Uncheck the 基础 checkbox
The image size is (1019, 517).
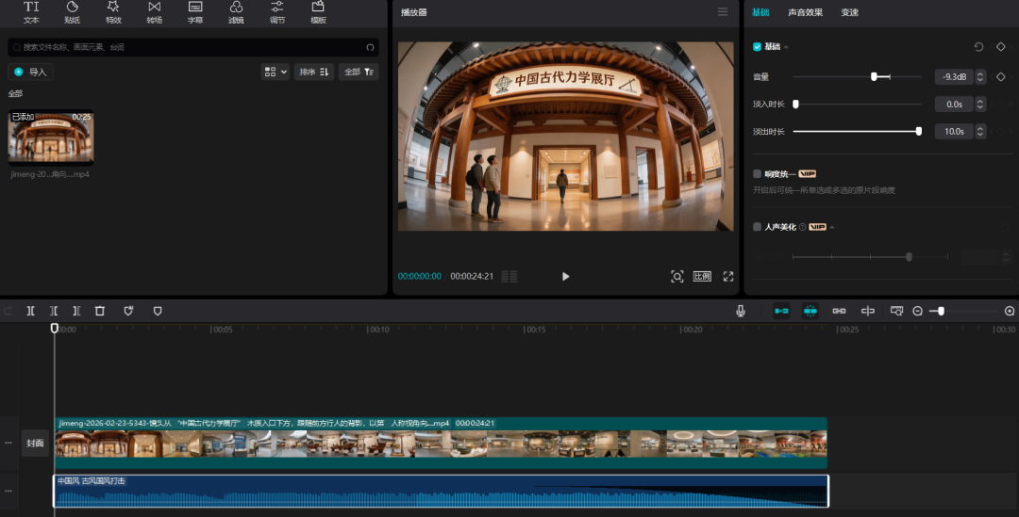[x=757, y=46]
